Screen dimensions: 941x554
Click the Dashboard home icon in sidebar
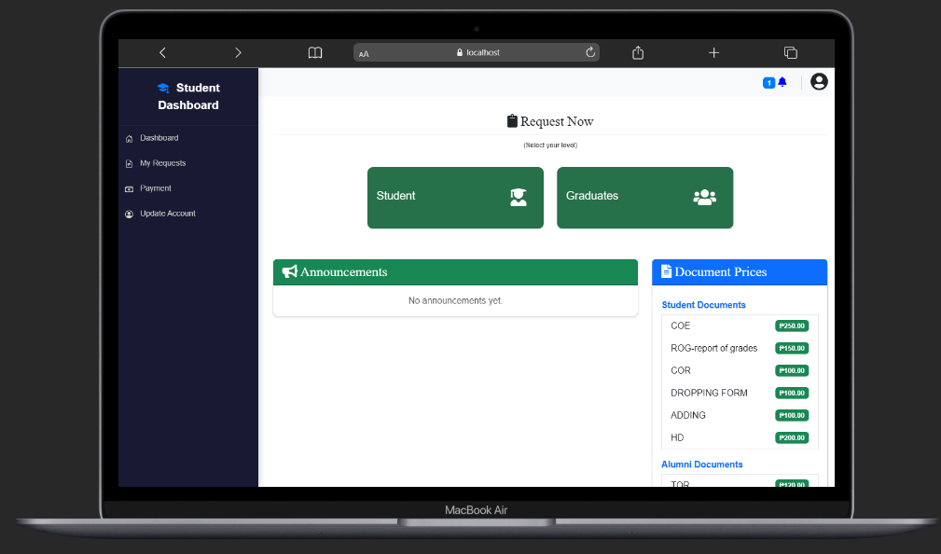pos(130,139)
